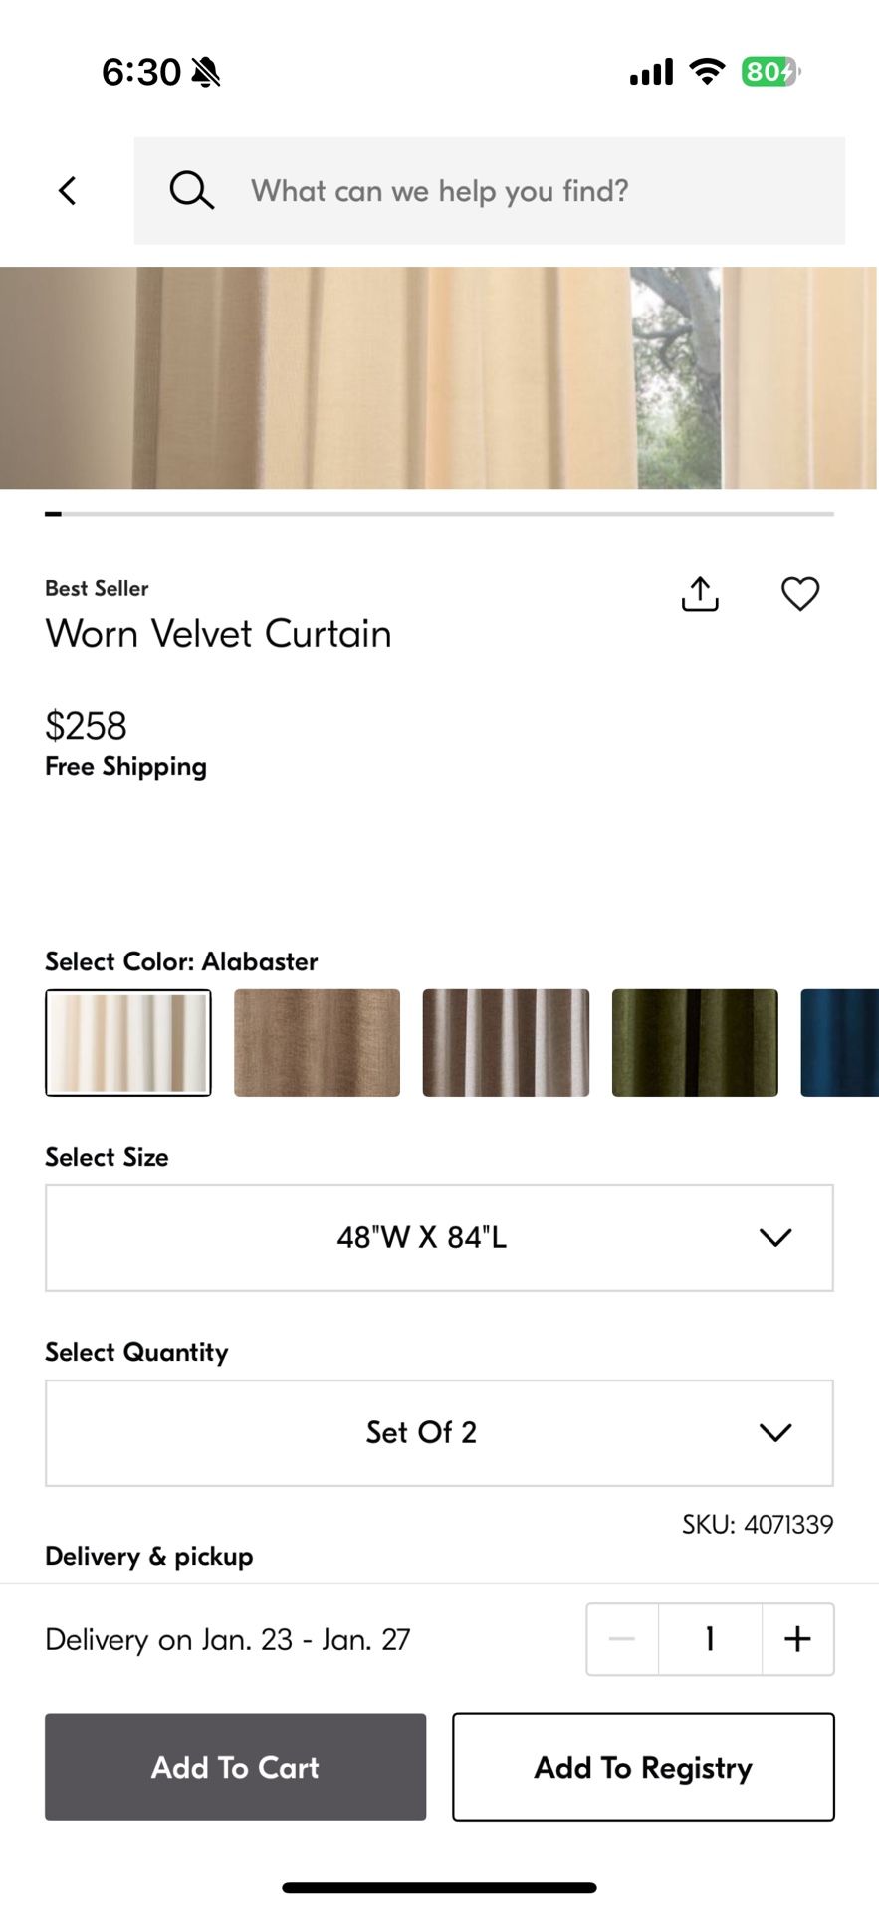879x1911 pixels.
Task: Tap the Wi-Fi icon in the status bar
Action: pos(707,70)
